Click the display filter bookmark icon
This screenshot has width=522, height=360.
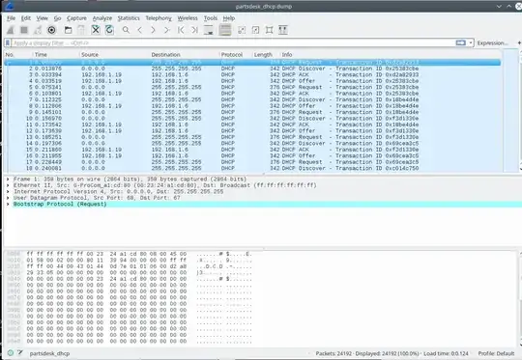[x=8, y=42]
